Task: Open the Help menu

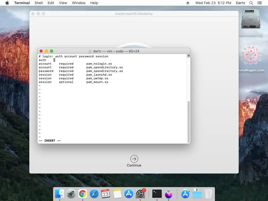Action: (94, 3)
